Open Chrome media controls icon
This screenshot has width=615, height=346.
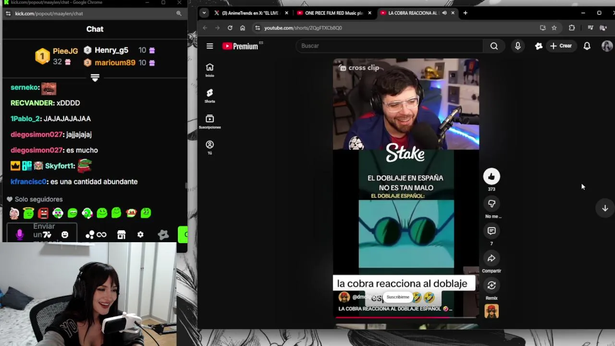tap(590, 28)
